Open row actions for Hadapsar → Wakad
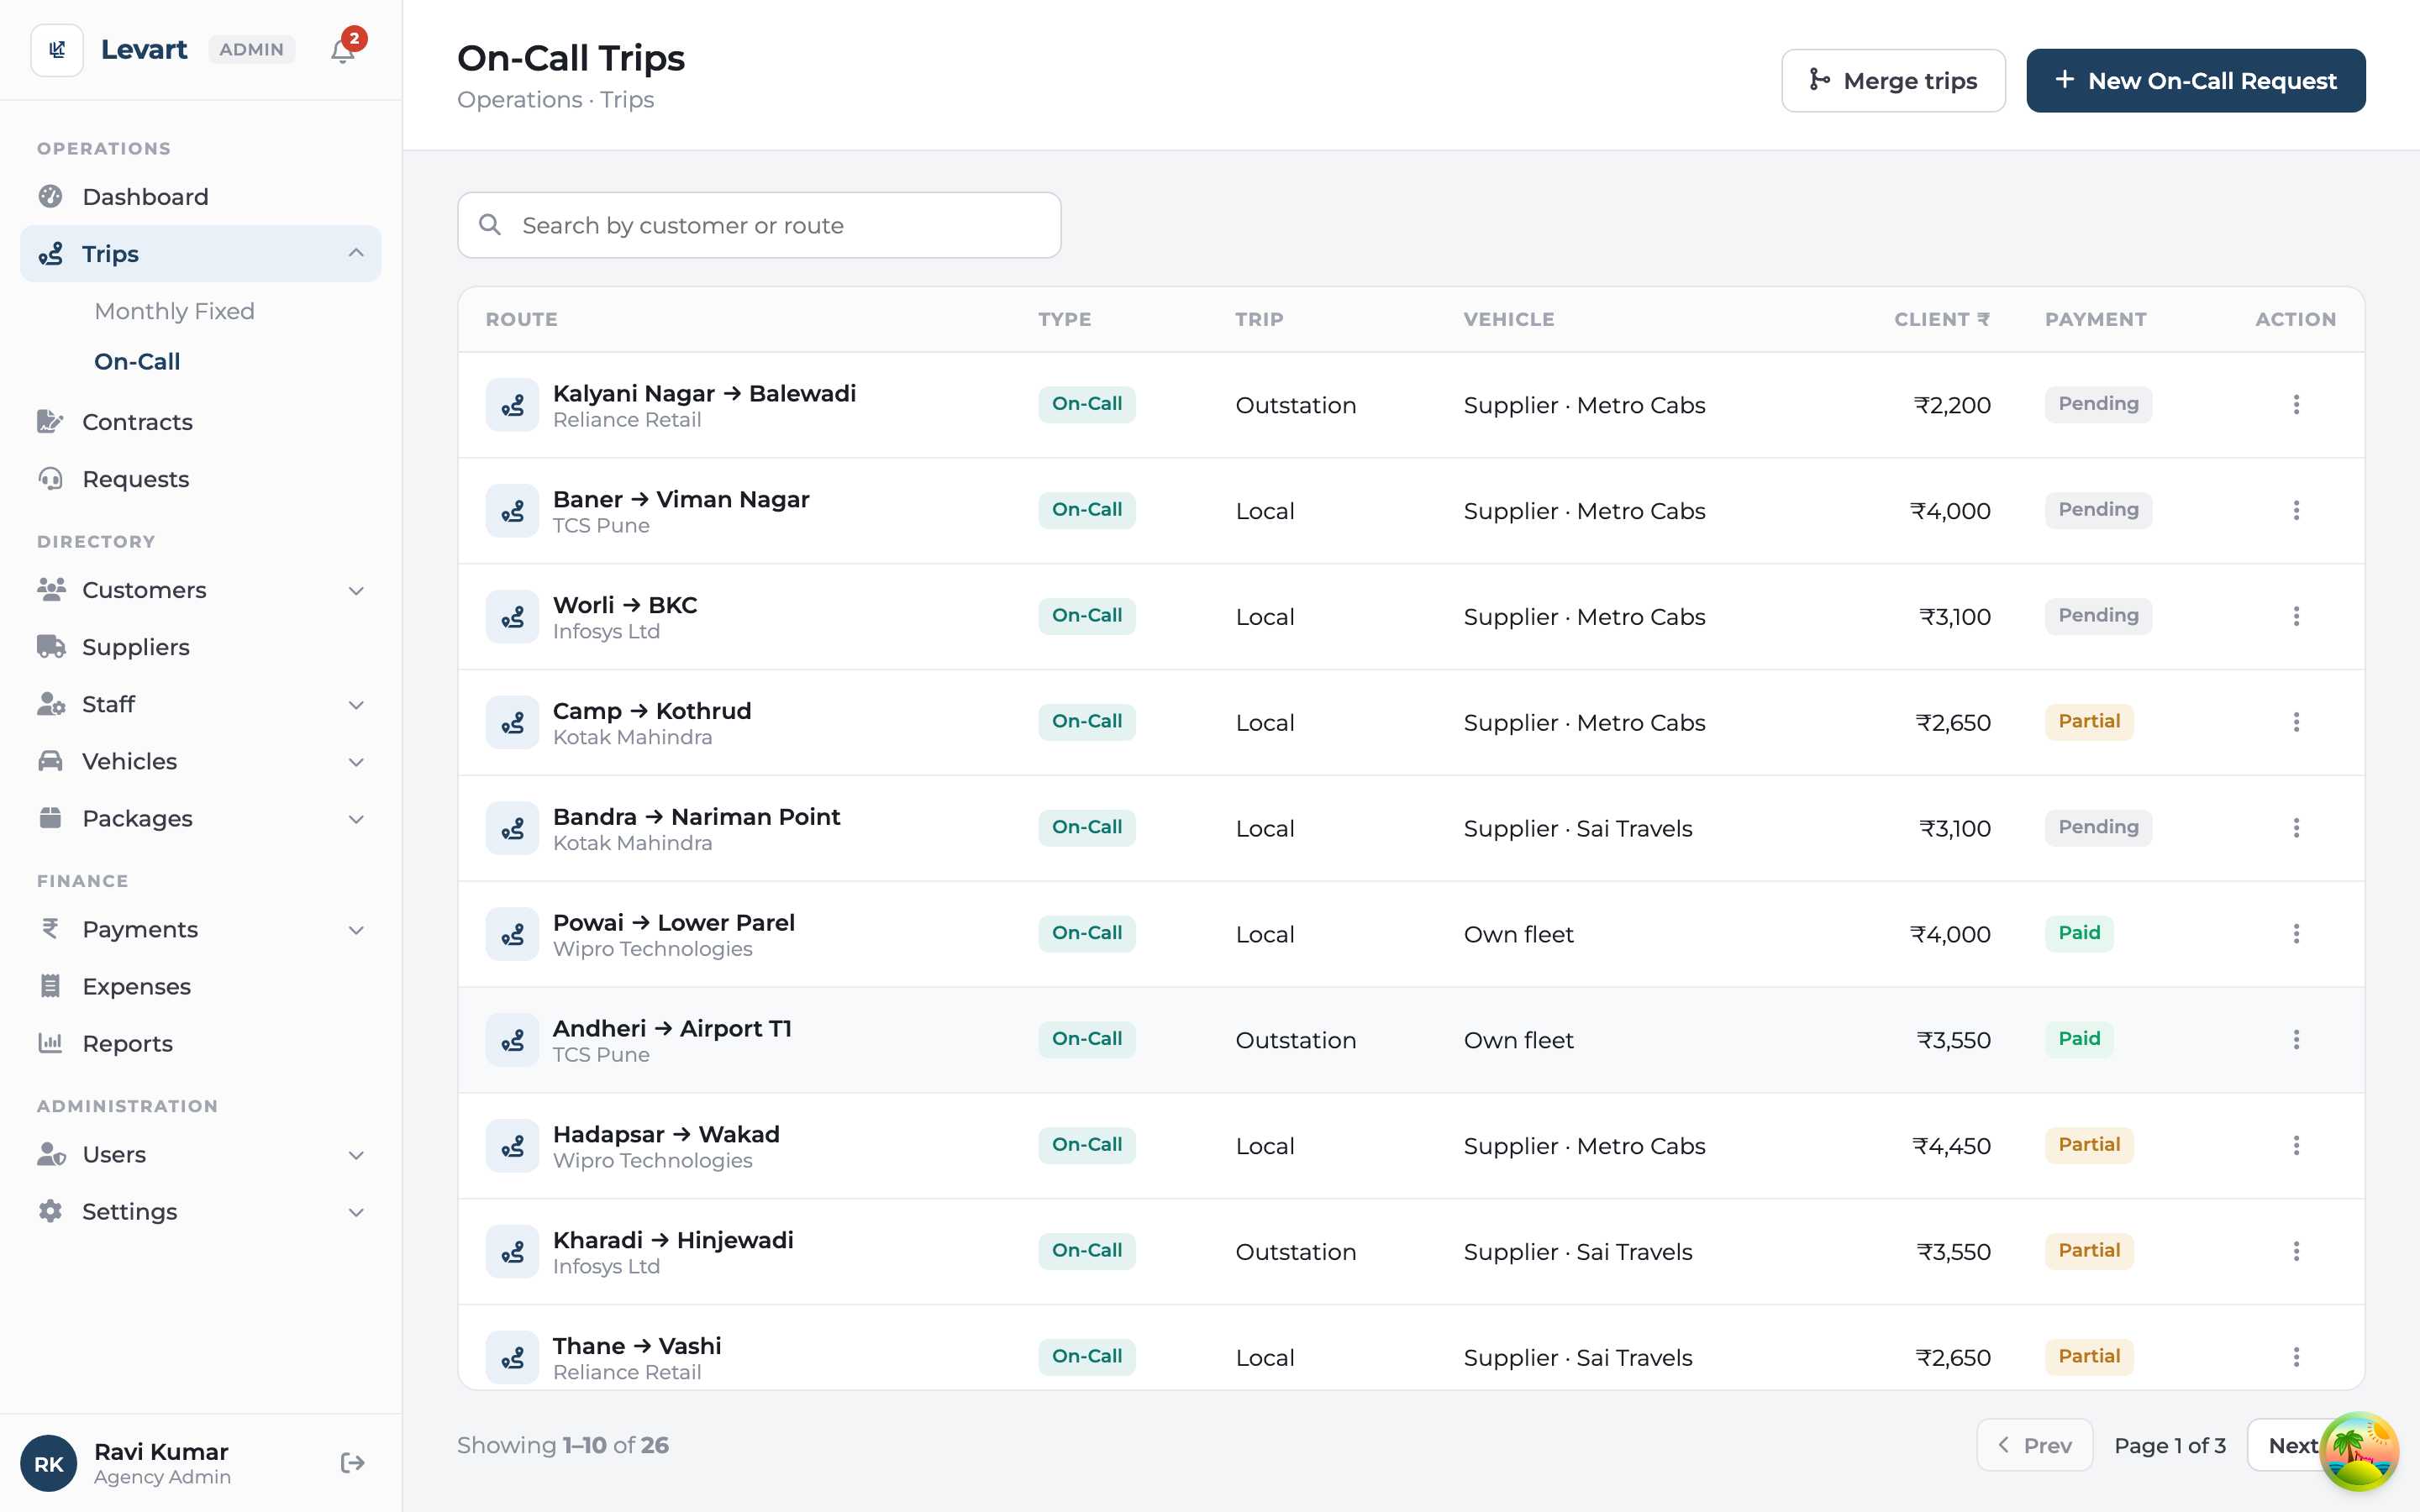Image resolution: width=2420 pixels, height=1512 pixels. click(x=2296, y=1146)
